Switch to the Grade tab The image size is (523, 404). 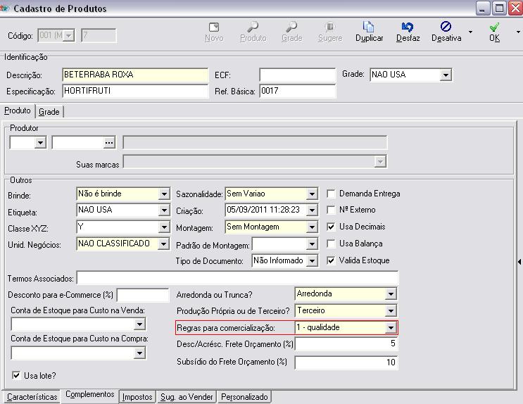[49, 112]
